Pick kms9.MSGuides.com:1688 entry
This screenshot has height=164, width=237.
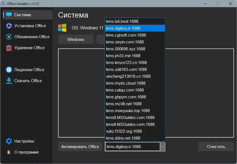click(x=135, y=124)
